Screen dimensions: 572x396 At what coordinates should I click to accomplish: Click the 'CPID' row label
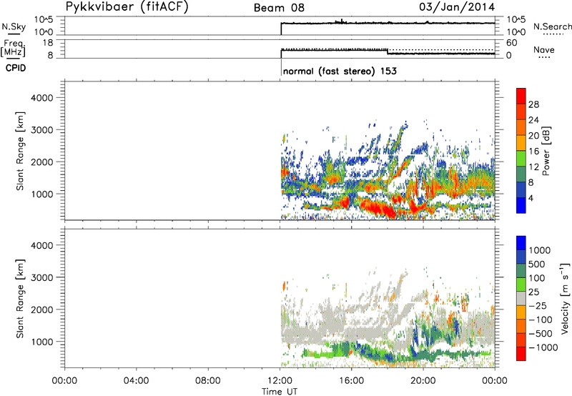[16, 68]
